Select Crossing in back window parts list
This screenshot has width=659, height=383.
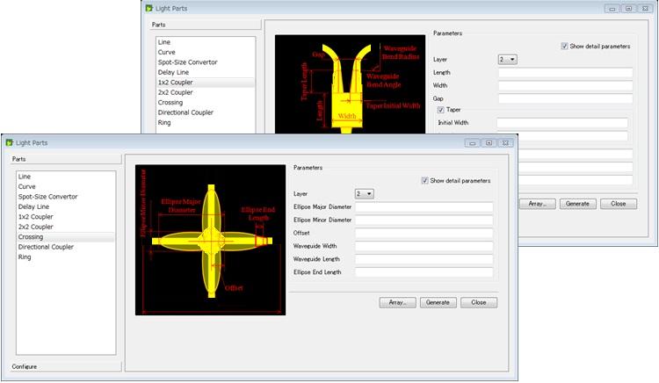pos(206,103)
